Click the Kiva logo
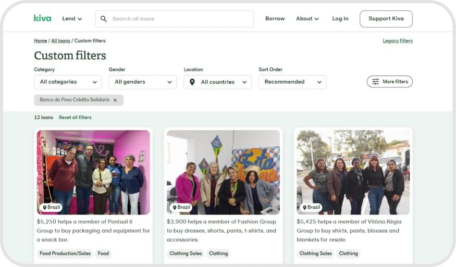Viewport: 456px width, 267px height. click(x=42, y=18)
